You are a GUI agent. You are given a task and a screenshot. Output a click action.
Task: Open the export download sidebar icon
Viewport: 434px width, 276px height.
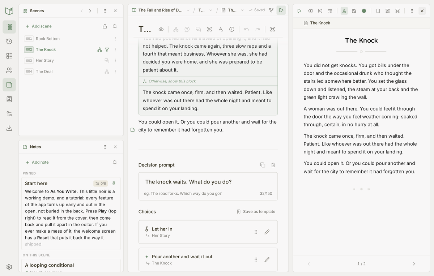coord(9,128)
